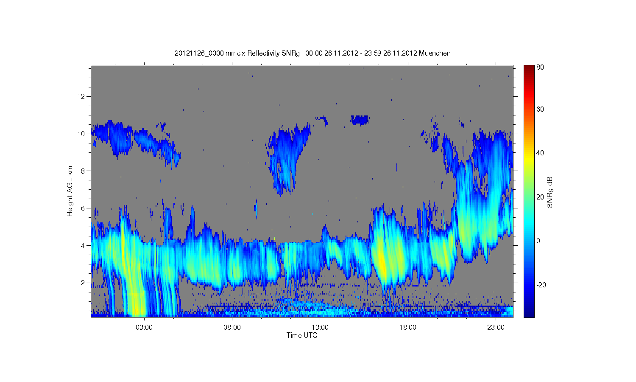Click the height tick label 6
Viewport: 636px width, 382px height.
[x=84, y=208]
